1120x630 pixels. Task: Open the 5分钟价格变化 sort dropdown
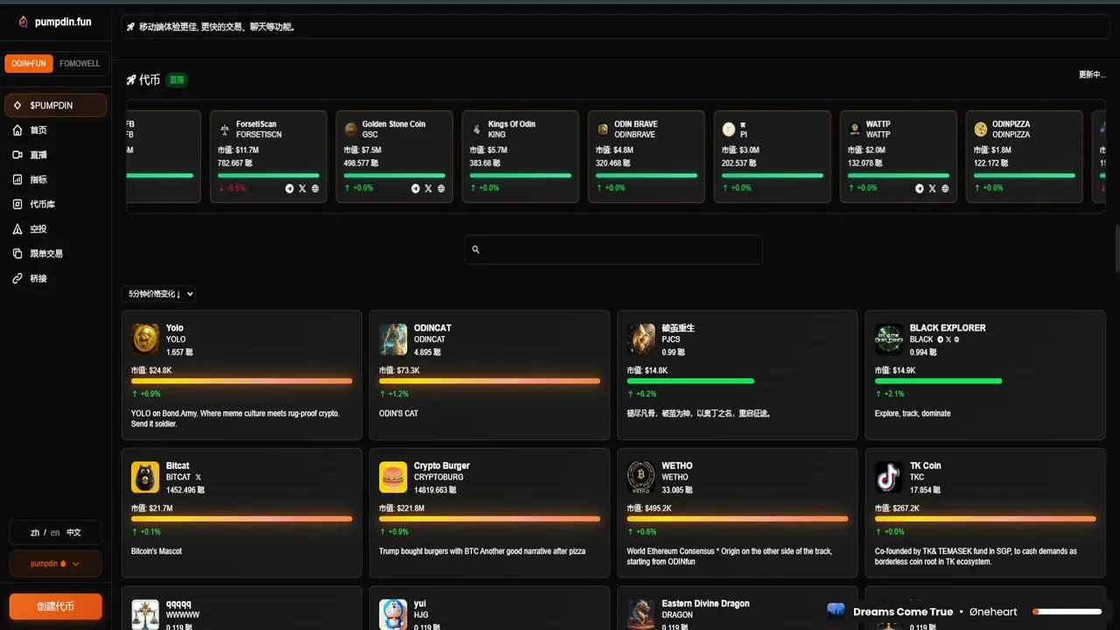coord(158,294)
